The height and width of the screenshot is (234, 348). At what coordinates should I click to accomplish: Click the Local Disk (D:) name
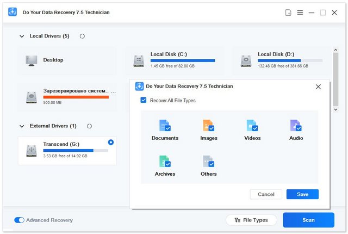coord(276,54)
